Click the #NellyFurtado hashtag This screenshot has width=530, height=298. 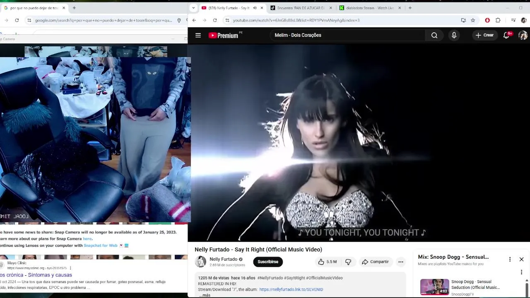click(270, 278)
